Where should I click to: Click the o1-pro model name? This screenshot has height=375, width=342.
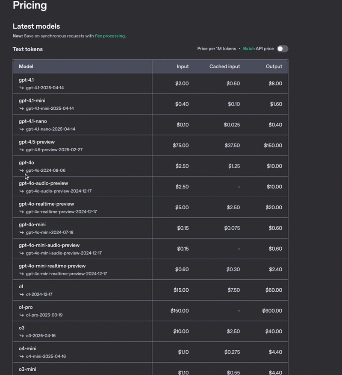(26, 307)
